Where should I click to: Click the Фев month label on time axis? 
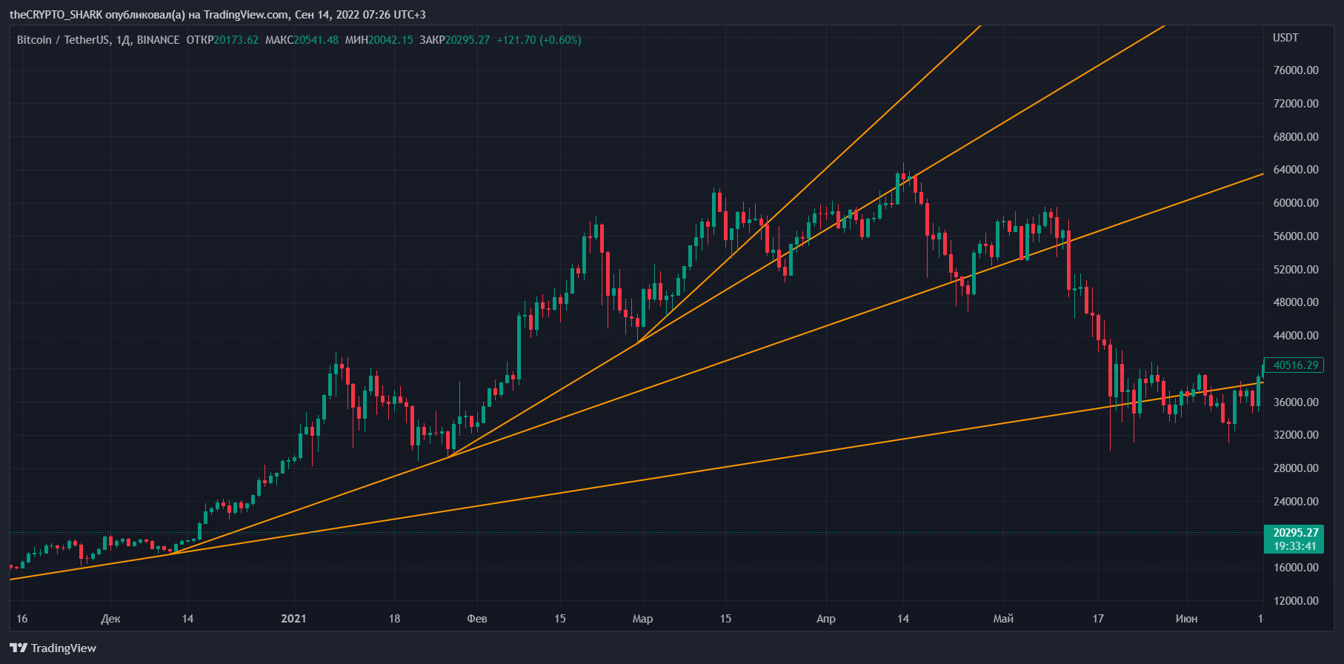477,619
